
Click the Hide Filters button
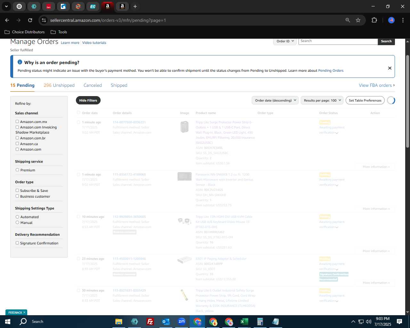88,100
